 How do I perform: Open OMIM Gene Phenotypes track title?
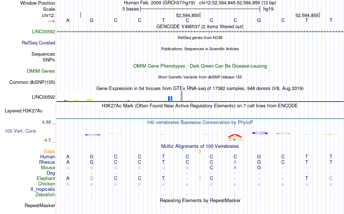tap(200, 66)
